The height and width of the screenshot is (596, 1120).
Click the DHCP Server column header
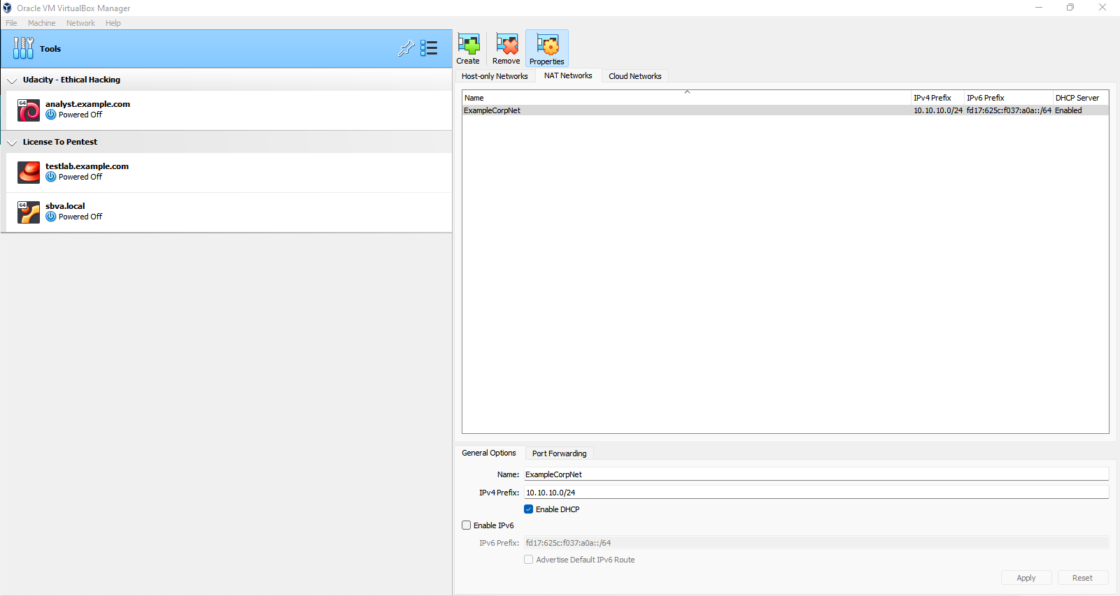pos(1081,98)
